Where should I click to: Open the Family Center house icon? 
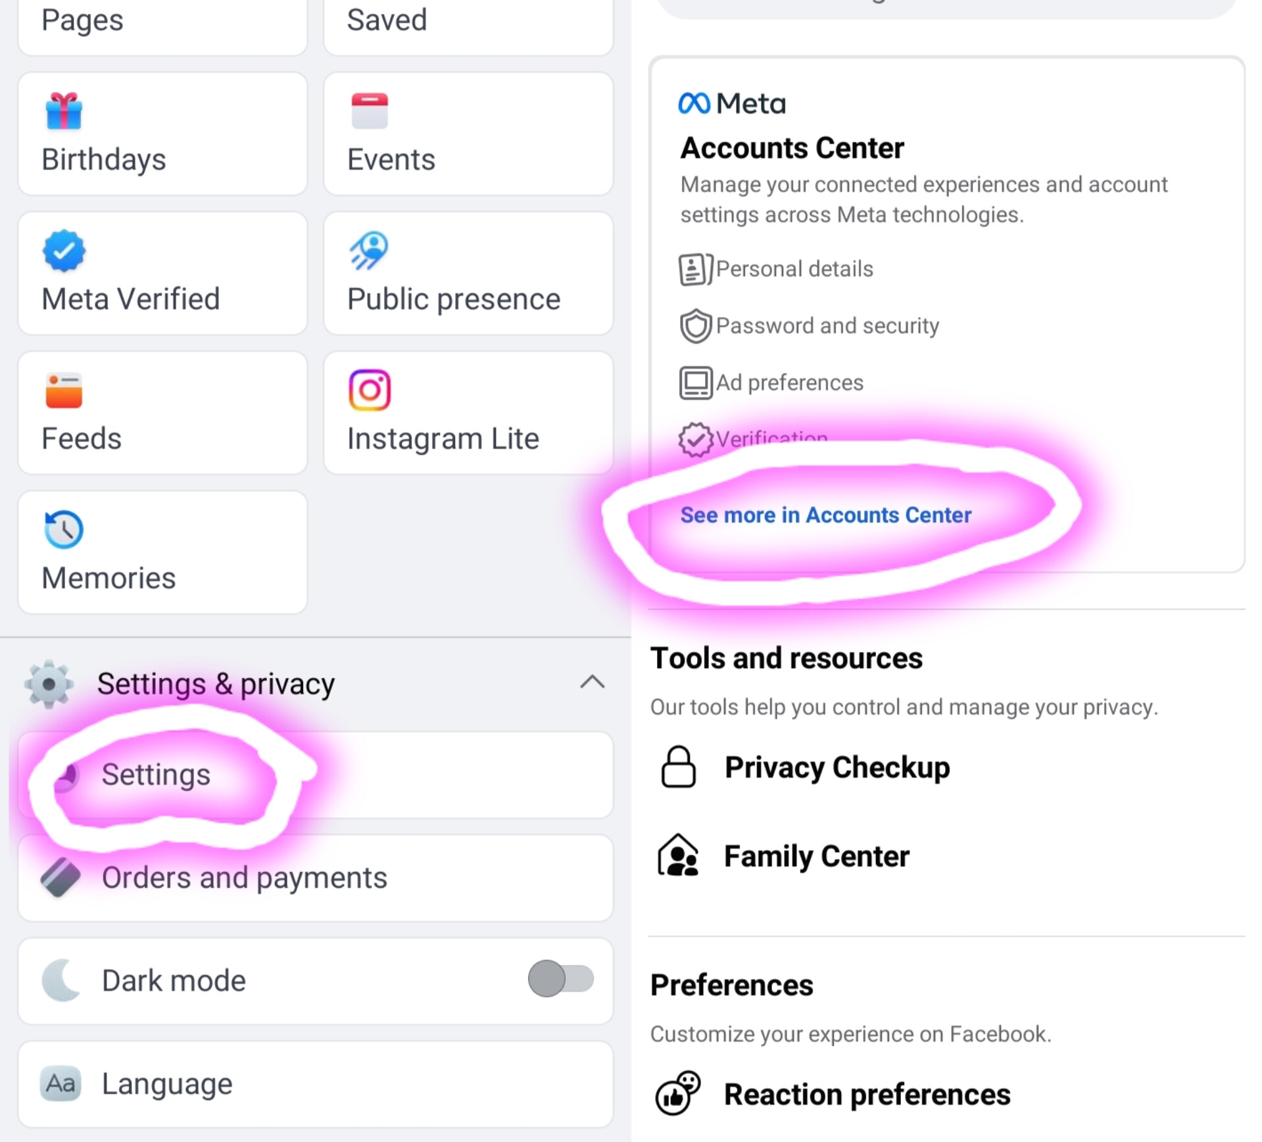pyautogui.click(x=678, y=855)
